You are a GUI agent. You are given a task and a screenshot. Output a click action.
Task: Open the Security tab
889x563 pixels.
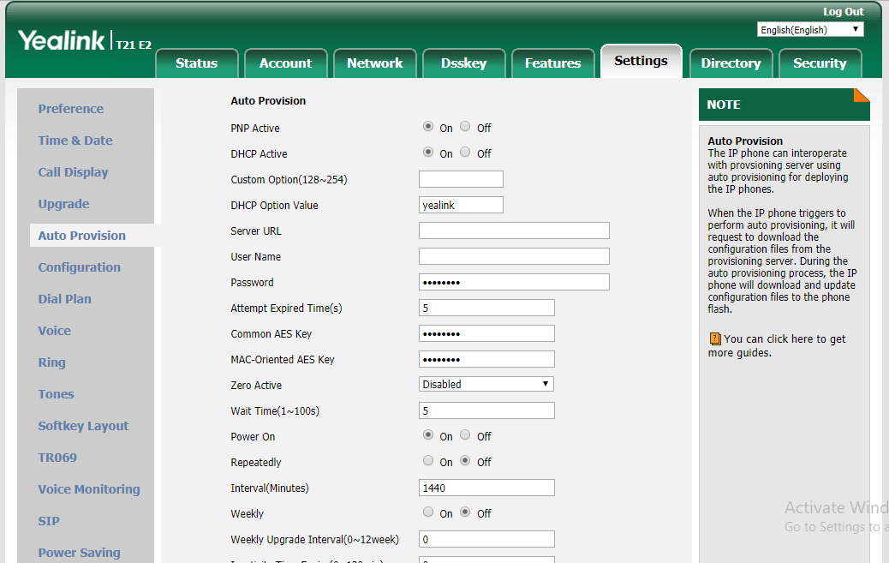(820, 63)
